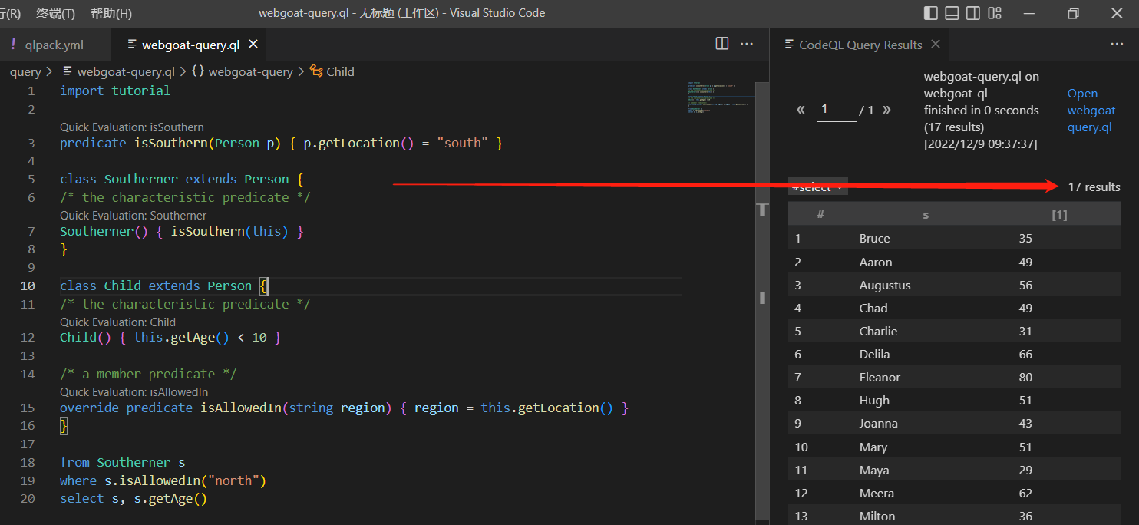Click the "class Child extends Person" line

(x=163, y=286)
